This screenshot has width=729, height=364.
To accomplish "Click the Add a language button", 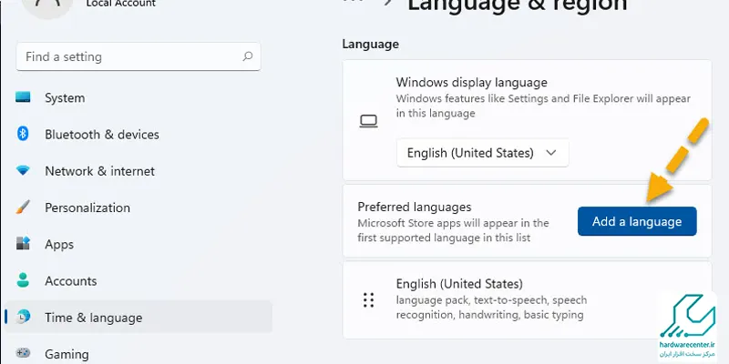I will click(x=637, y=221).
